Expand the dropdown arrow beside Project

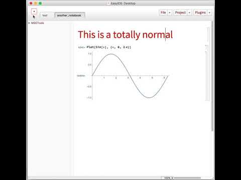(x=189, y=12)
